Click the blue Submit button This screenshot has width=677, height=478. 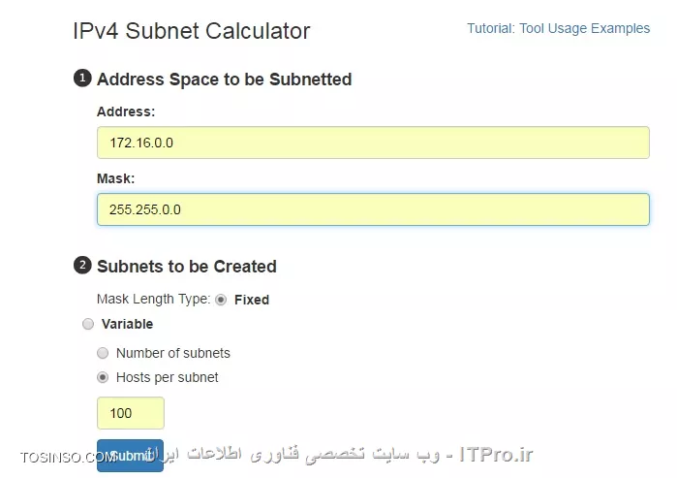[x=130, y=456]
